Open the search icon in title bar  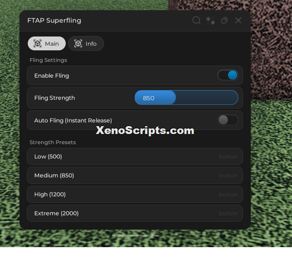197,20
